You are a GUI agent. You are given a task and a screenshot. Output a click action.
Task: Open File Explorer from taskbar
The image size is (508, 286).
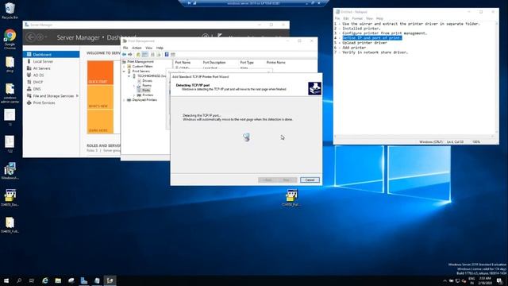58,280
